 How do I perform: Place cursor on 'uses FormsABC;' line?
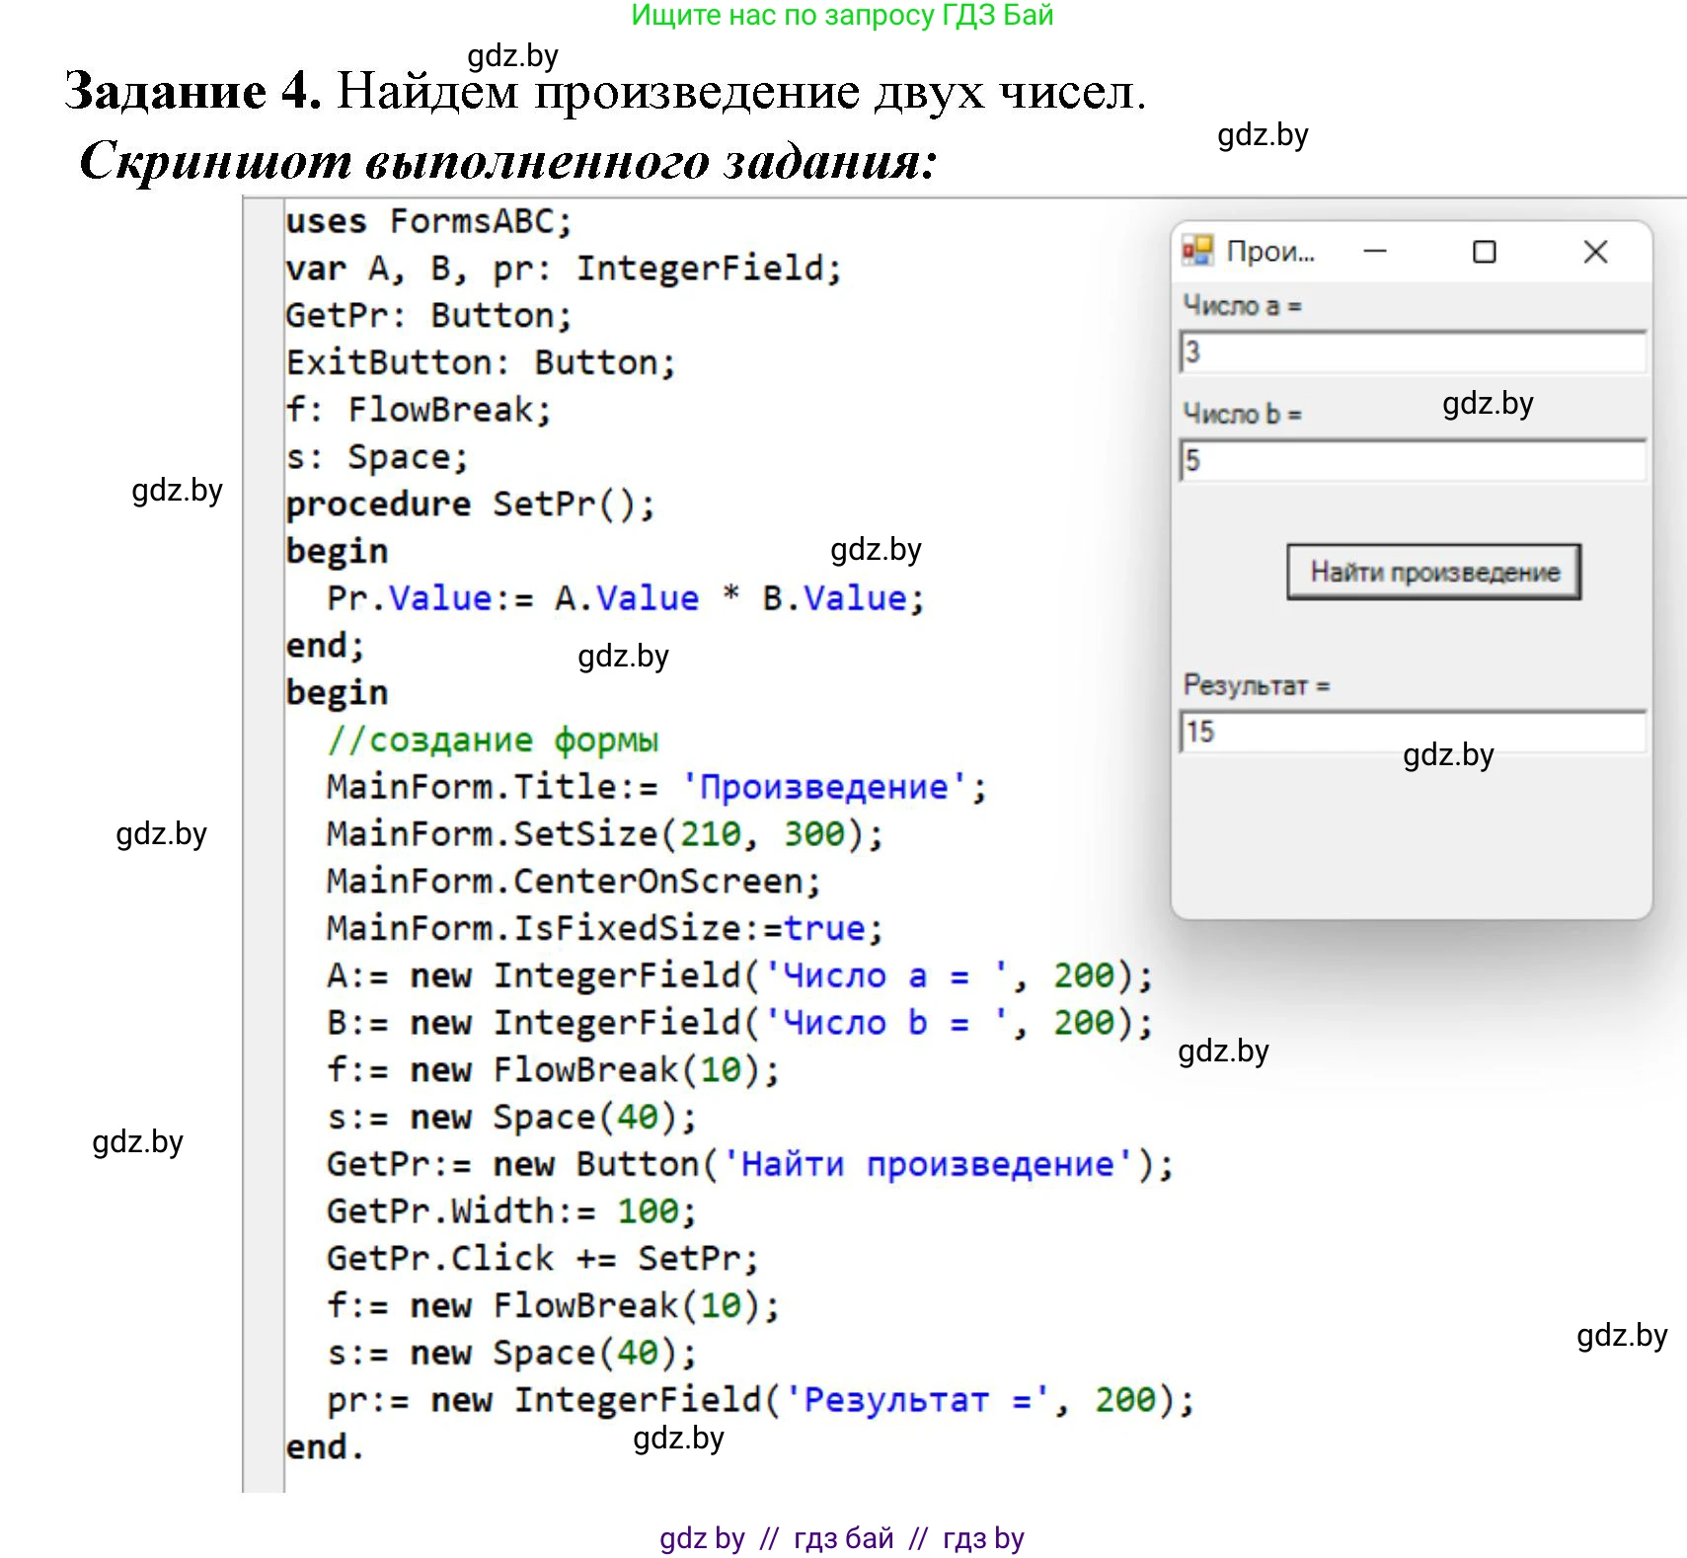coord(428,222)
